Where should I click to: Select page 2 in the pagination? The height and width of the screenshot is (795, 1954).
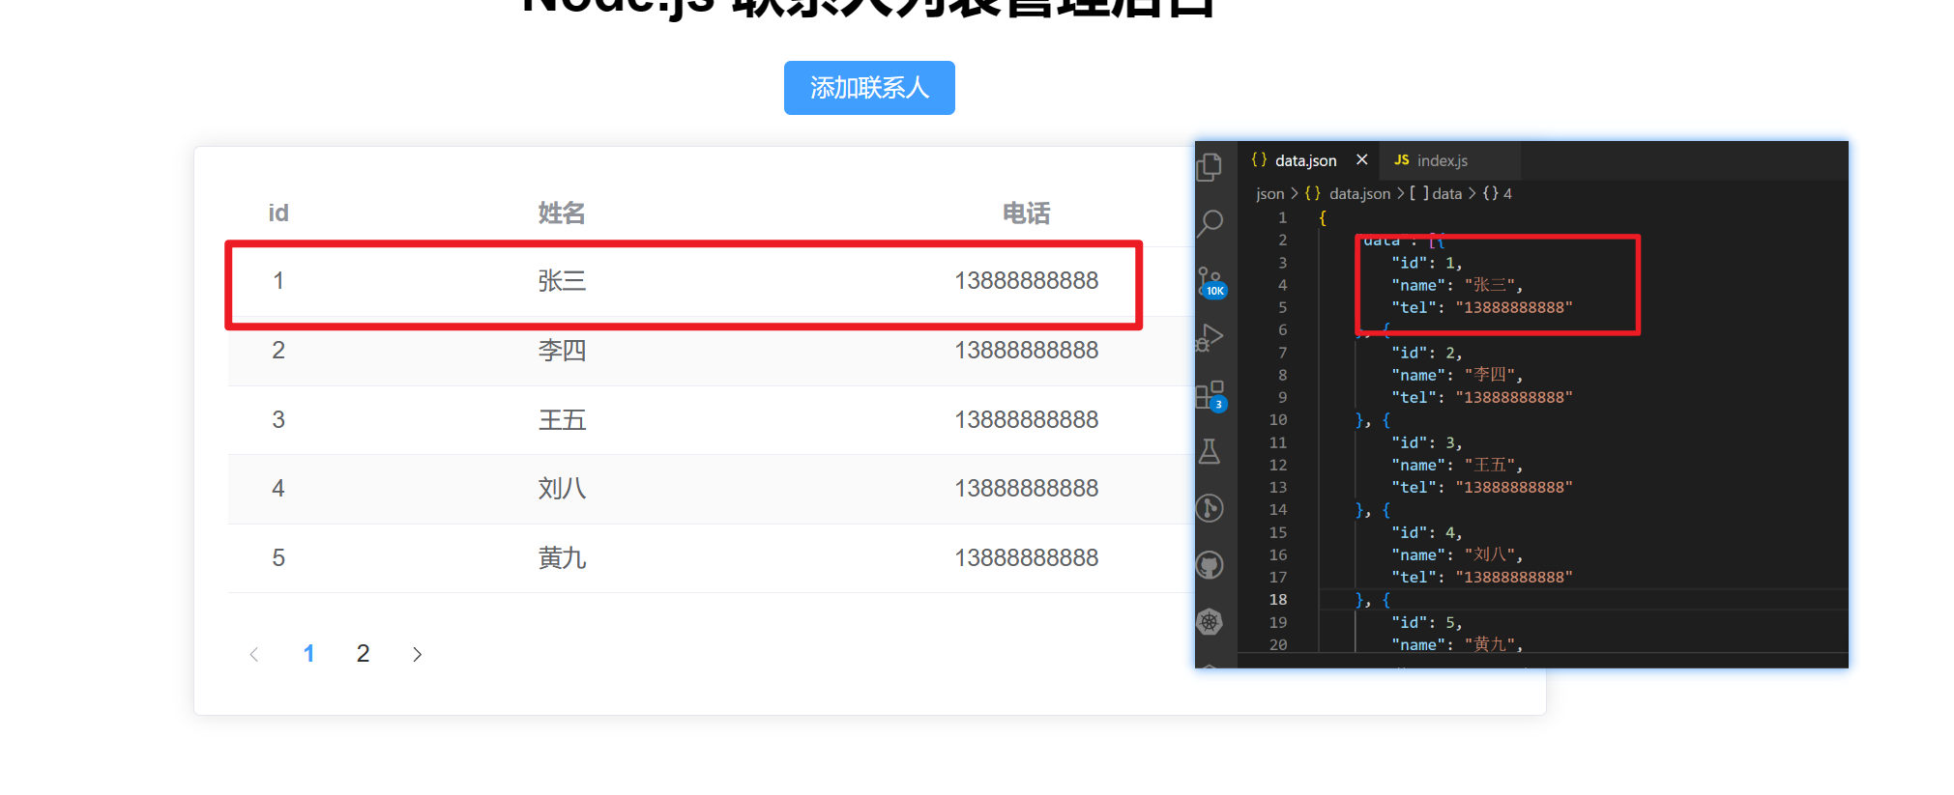[363, 654]
